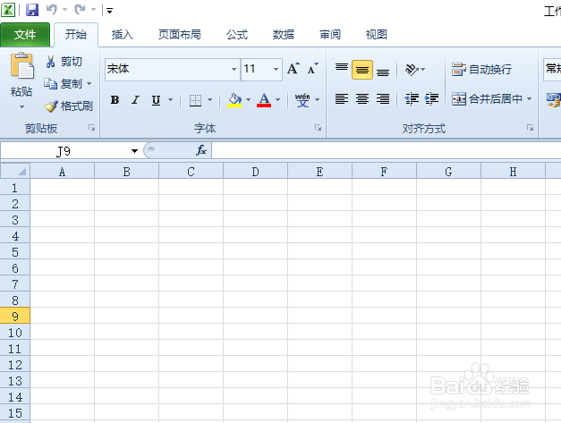Activate the Format Painter brush icon
This screenshot has height=423, width=561.
[x=51, y=106]
